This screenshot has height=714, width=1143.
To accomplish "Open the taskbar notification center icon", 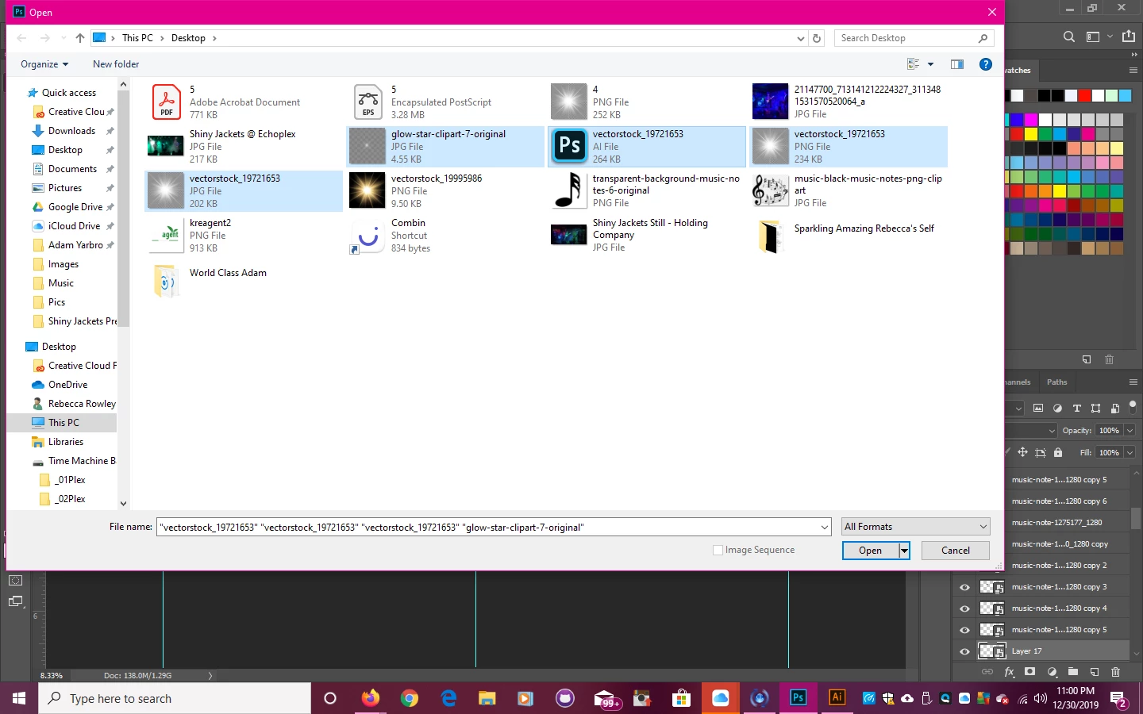I will (1119, 699).
